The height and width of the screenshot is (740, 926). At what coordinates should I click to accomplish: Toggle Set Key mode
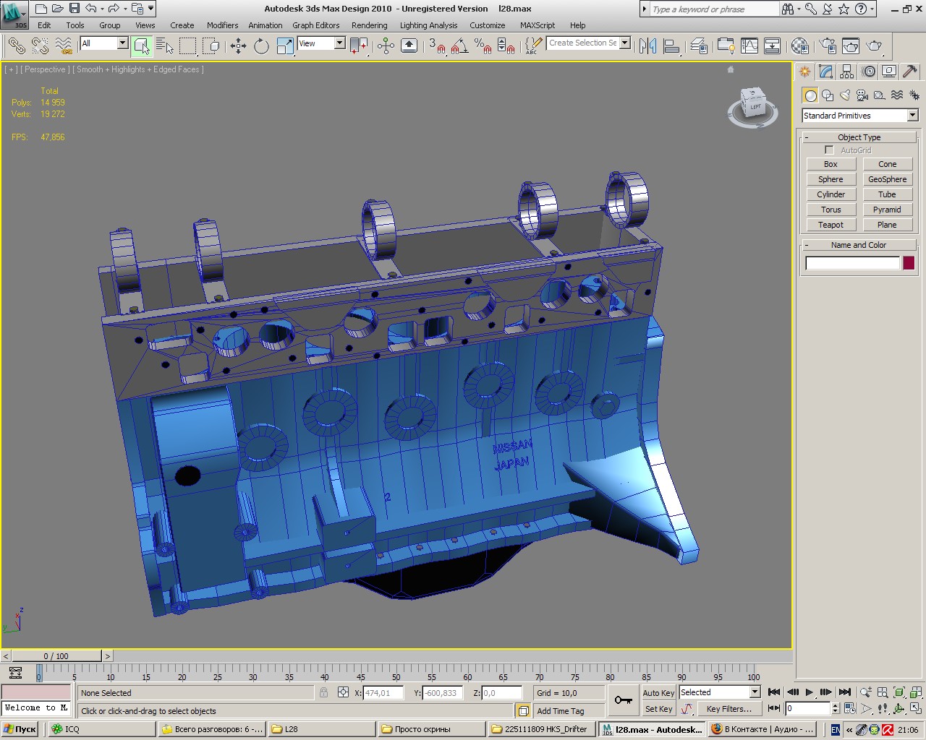point(658,709)
